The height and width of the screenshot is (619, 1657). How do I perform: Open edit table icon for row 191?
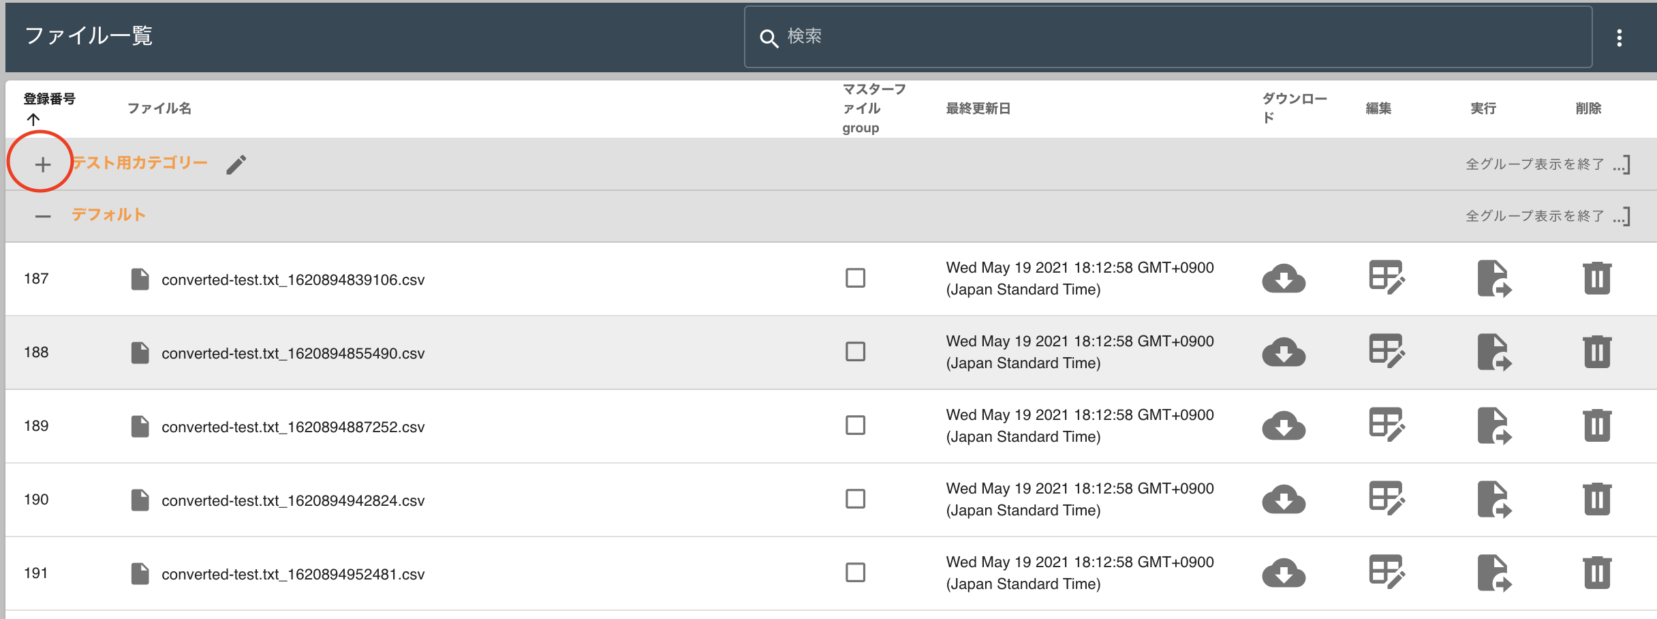pyautogui.click(x=1387, y=572)
